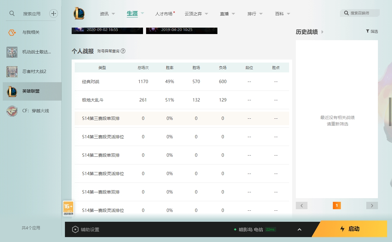
Task: Open the 2020-09-02 16:55 video thumbnail
Action: (107, 30)
